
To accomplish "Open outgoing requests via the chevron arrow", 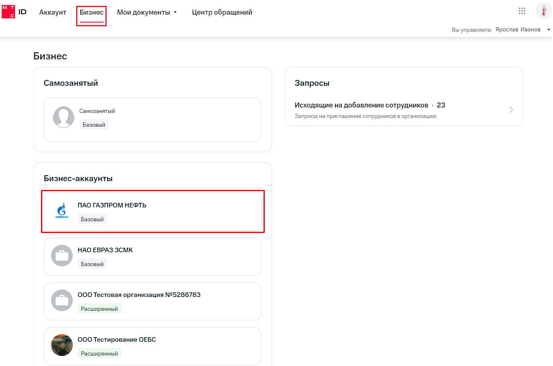I will (511, 110).
